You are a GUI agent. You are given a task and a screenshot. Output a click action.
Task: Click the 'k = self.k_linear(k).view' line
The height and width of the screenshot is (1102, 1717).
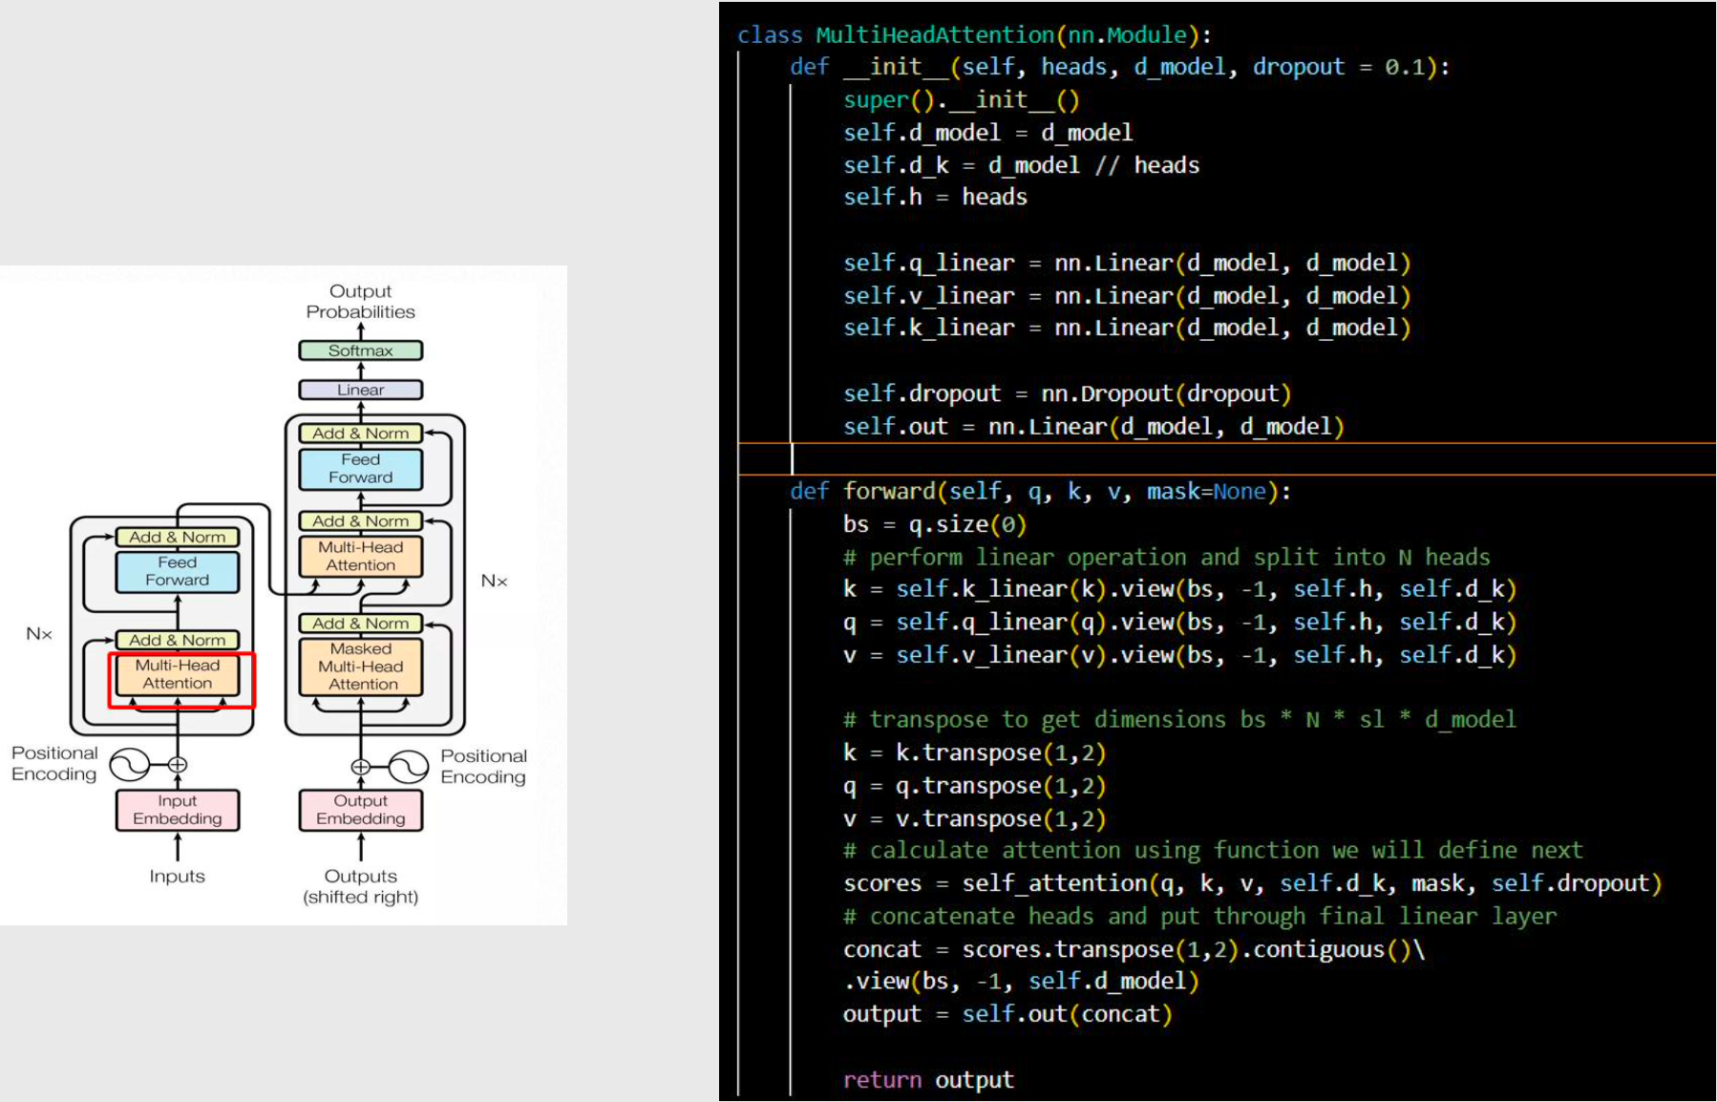pos(1179,589)
